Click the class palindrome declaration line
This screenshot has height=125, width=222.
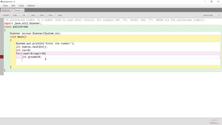tap(16, 27)
